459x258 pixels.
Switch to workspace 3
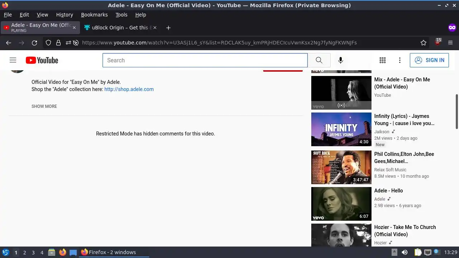point(33,253)
